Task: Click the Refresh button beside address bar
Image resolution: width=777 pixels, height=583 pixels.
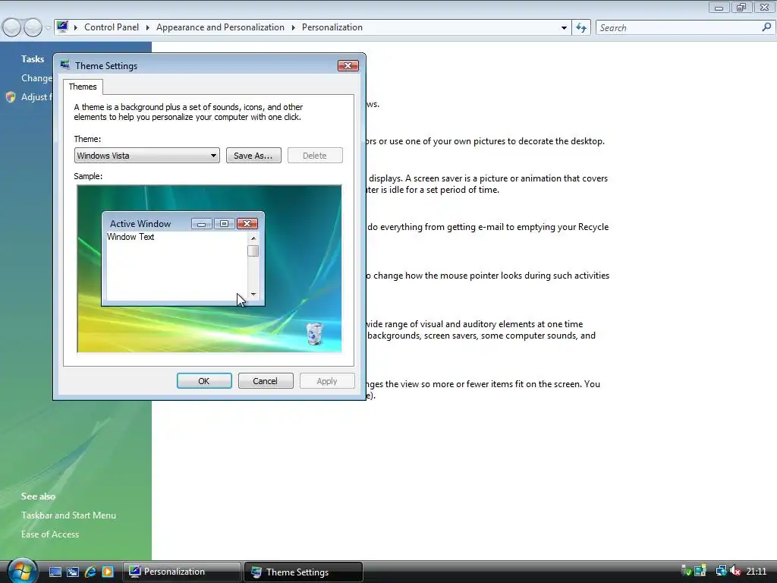Action: point(581,28)
